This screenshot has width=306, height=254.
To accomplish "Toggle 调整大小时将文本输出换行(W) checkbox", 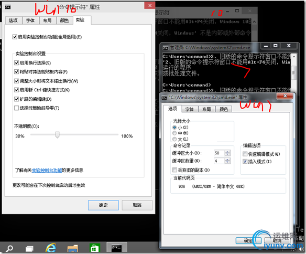I will [x=16, y=81].
